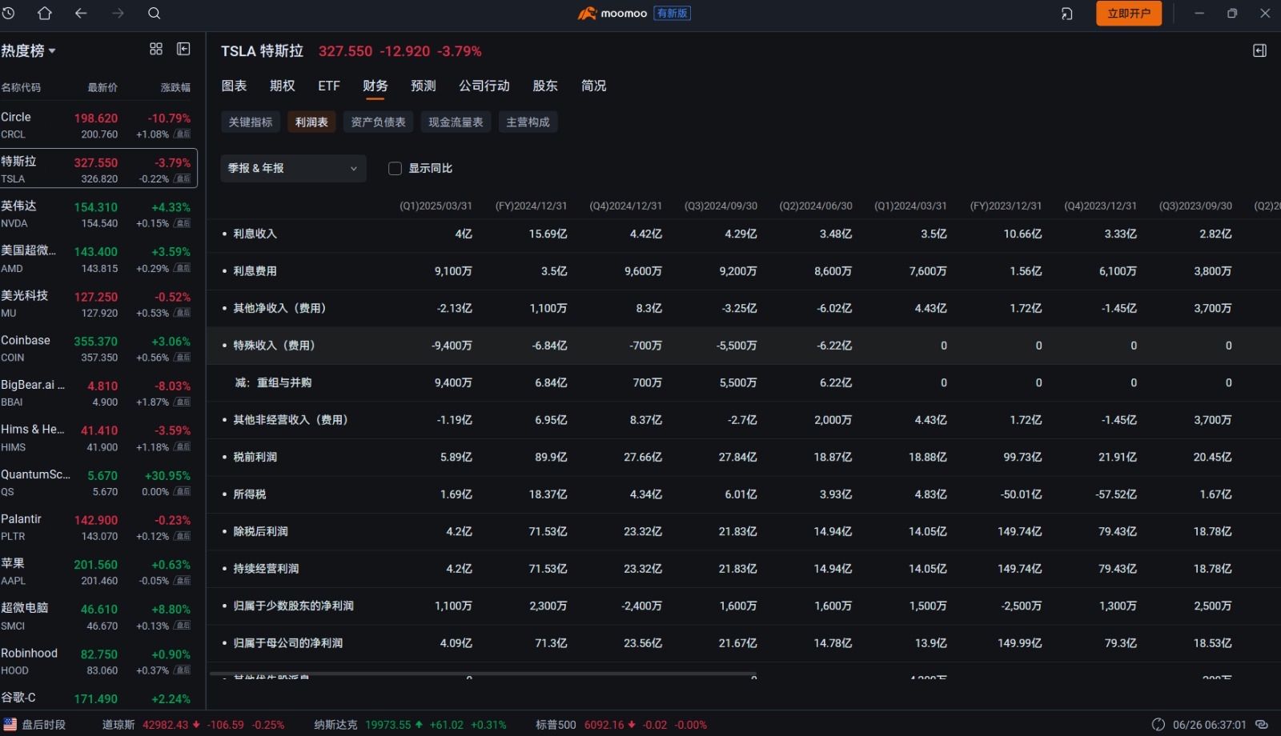Navigate forward with the right arrow
Viewport: 1281px width, 736px height.
[118, 13]
